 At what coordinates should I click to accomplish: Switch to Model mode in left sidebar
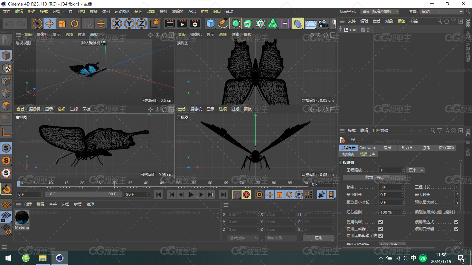pos(6,56)
